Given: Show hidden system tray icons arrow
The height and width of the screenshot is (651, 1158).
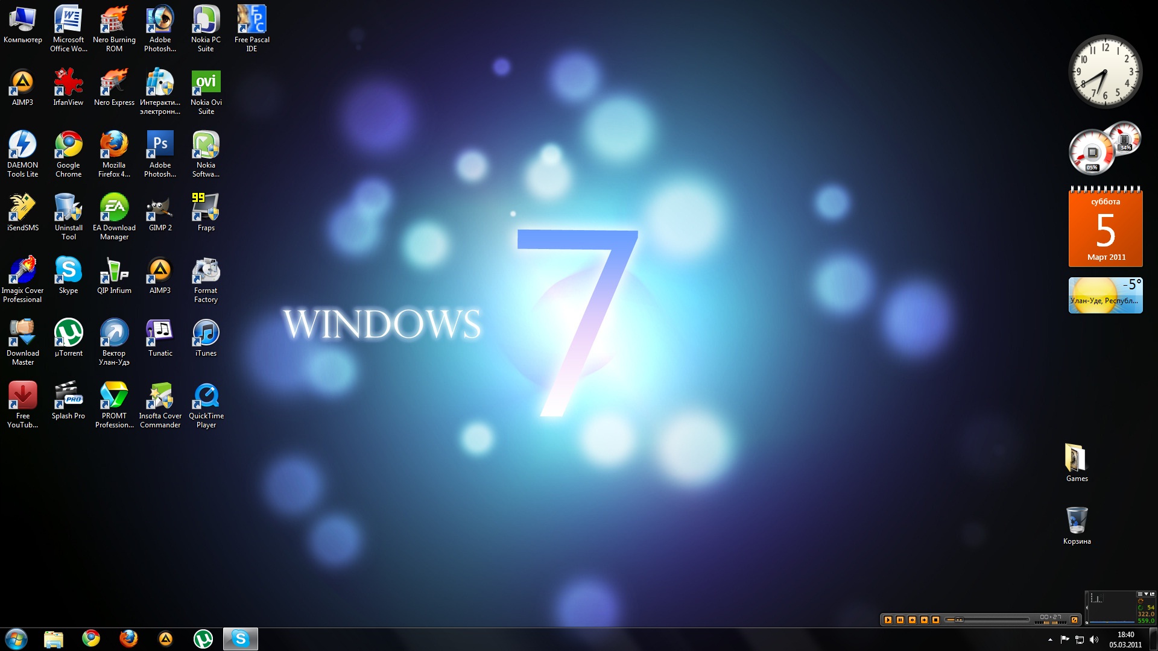Looking at the screenshot, I should [1050, 640].
